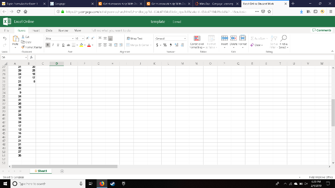Click the insert function fx icon
The width and height of the screenshot is (335, 188).
31,57
